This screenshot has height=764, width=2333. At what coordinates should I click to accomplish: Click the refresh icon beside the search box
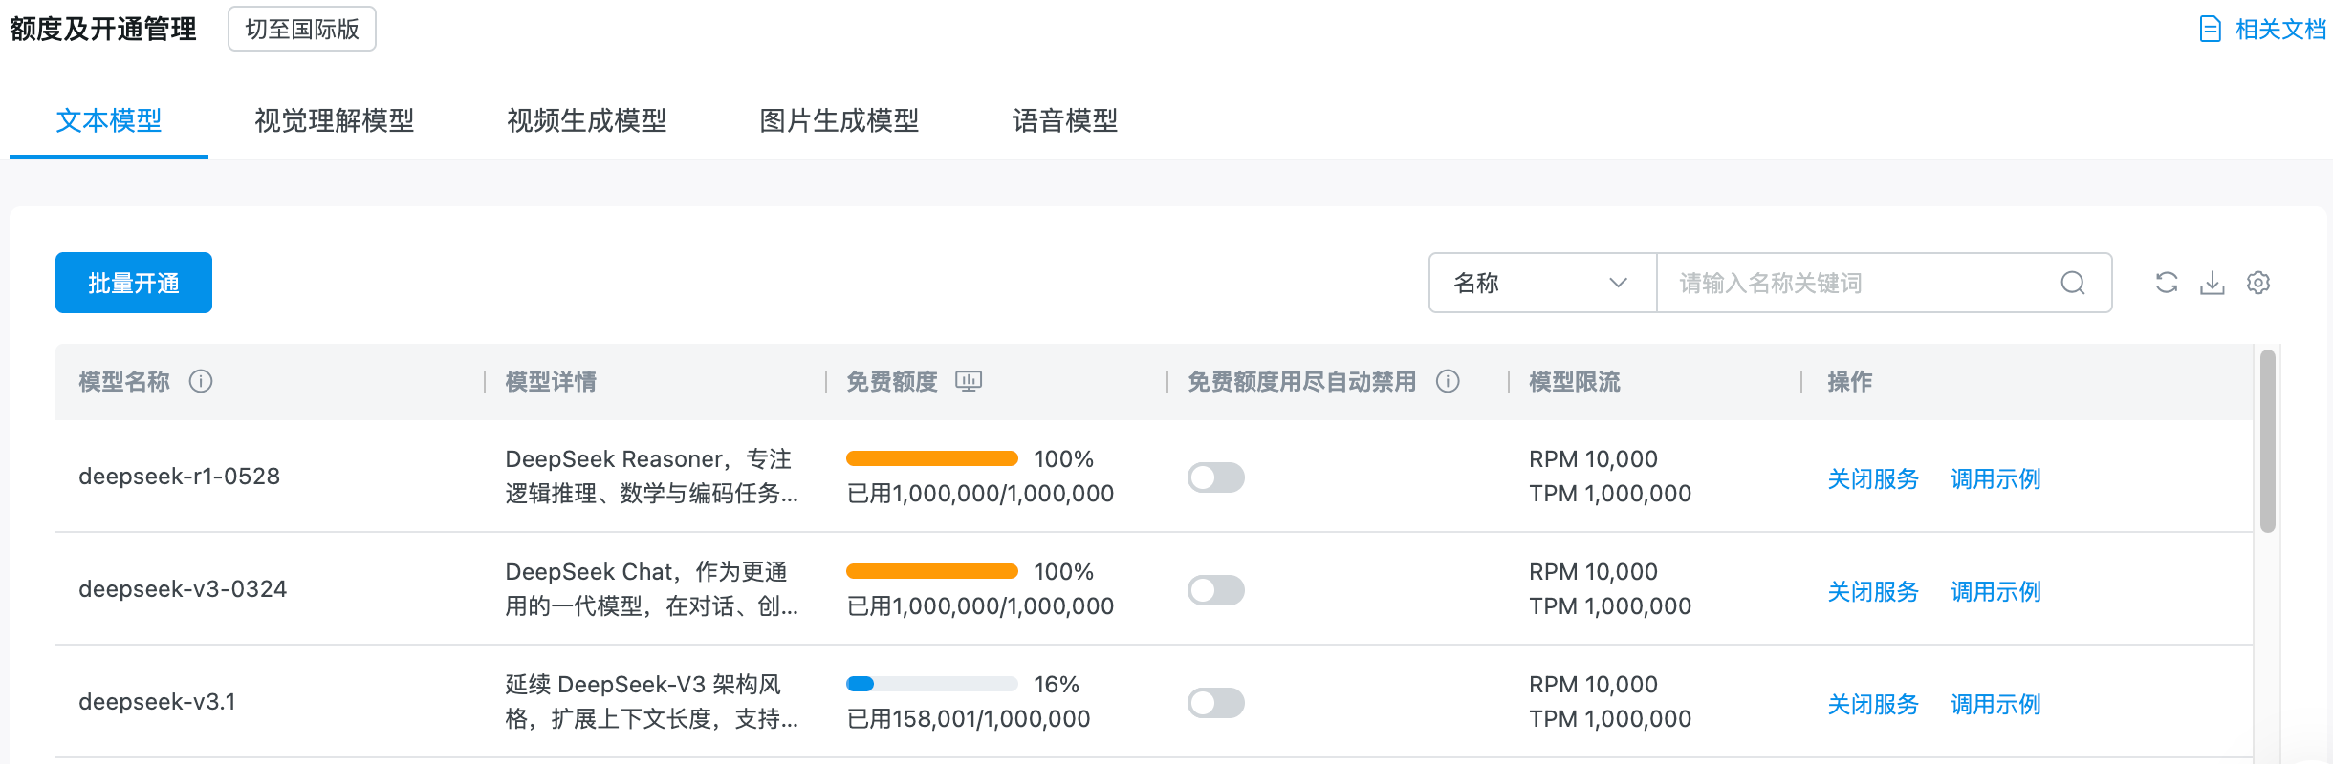(2167, 283)
